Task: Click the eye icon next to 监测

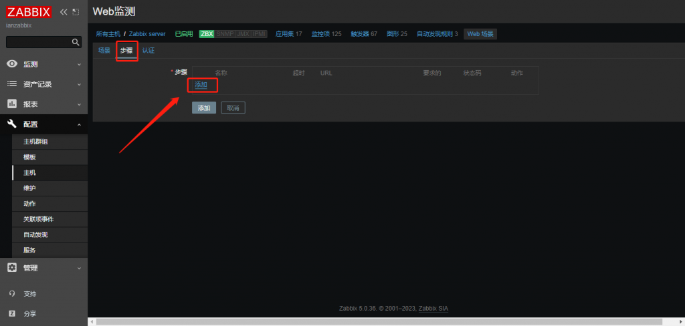Action: pos(12,64)
